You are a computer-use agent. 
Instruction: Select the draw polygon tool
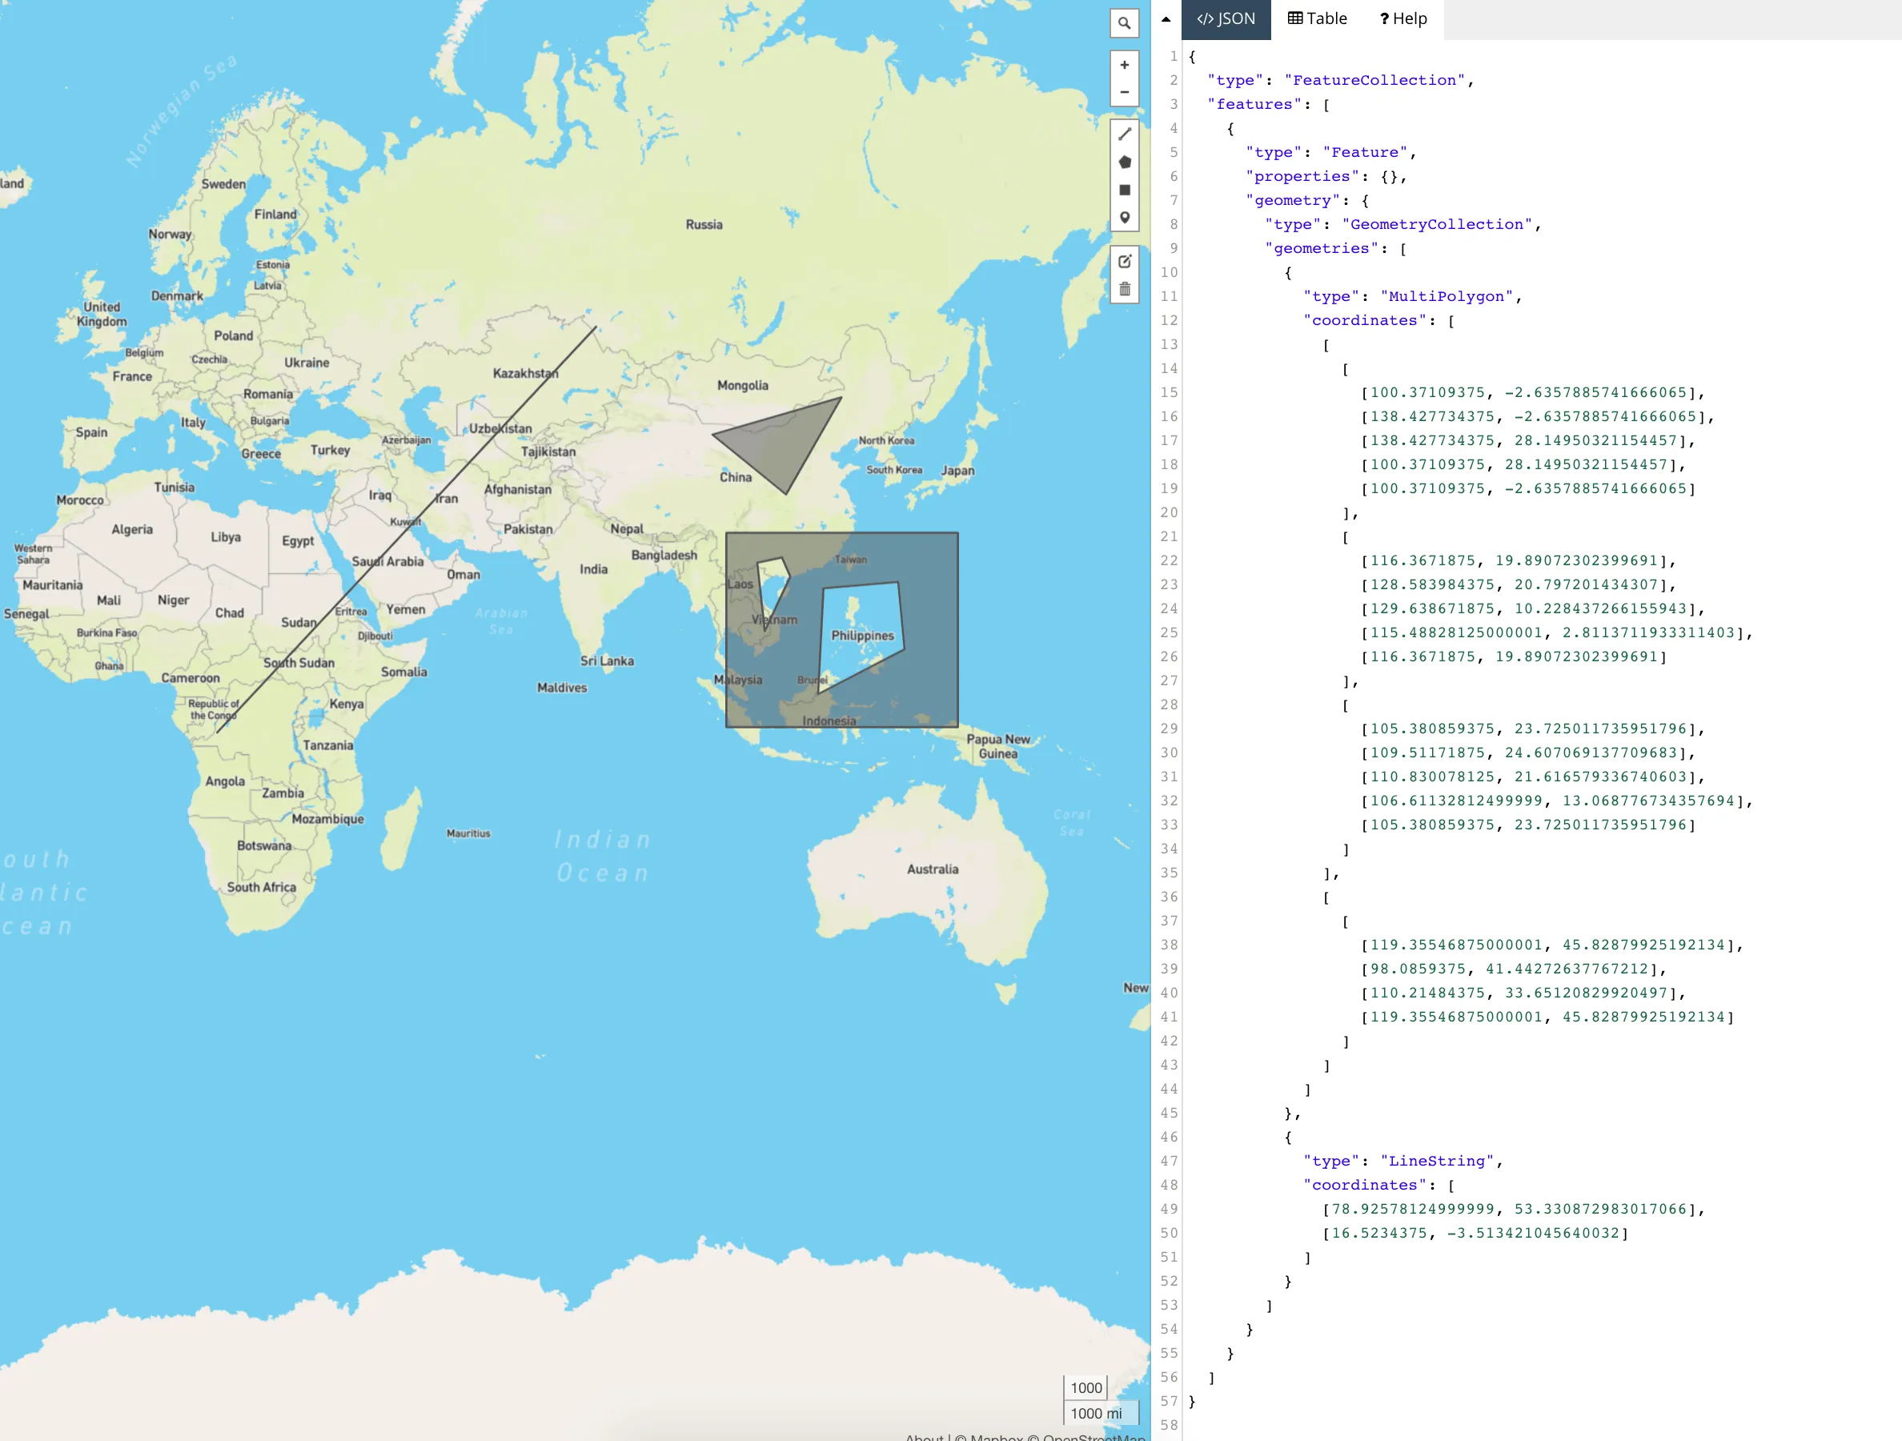point(1124,163)
